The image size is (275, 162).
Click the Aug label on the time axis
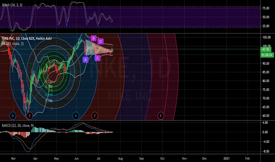tap(120, 158)
